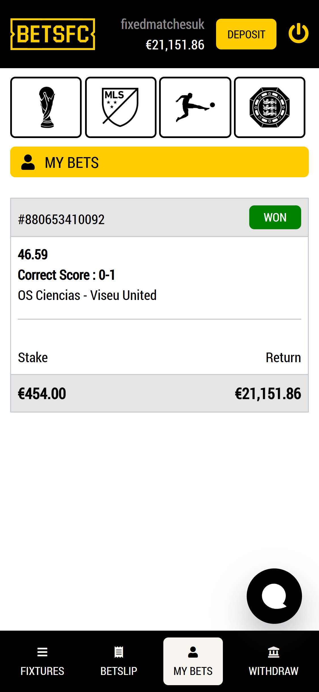Viewport: 319px width, 692px height.
Task: Open the Withdraw tab
Action: point(273,661)
